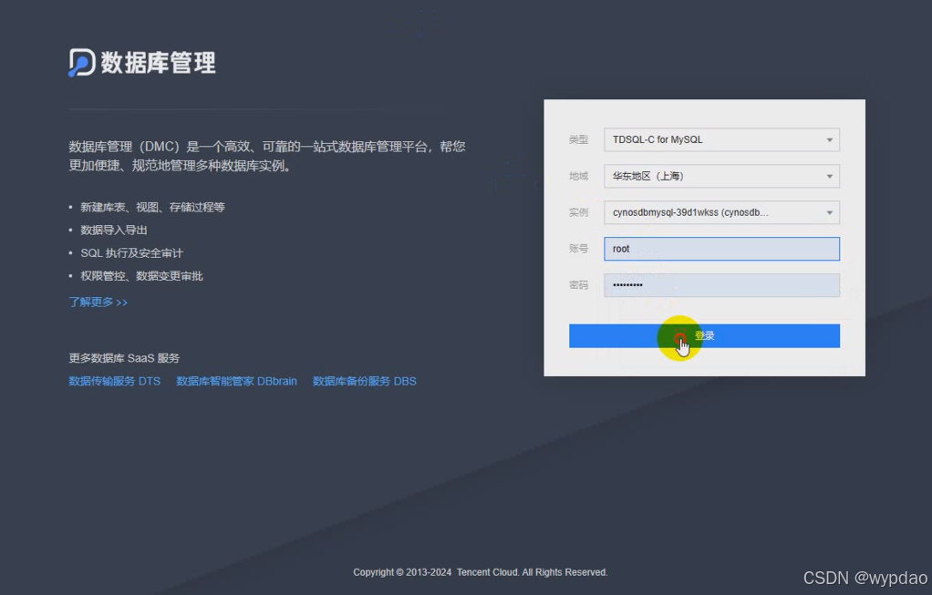The height and width of the screenshot is (595, 932).
Task: Click the arrow of the TDSQL-C for MySQL dropdown
Action: coord(829,140)
